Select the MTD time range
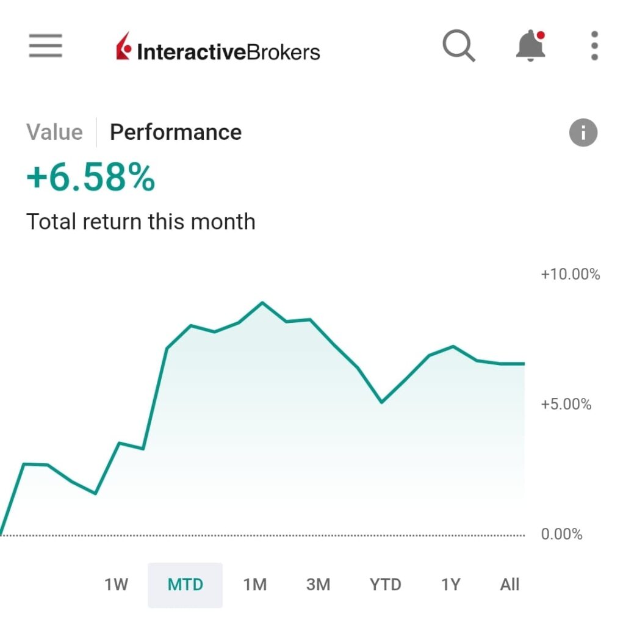 pos(185,585)
